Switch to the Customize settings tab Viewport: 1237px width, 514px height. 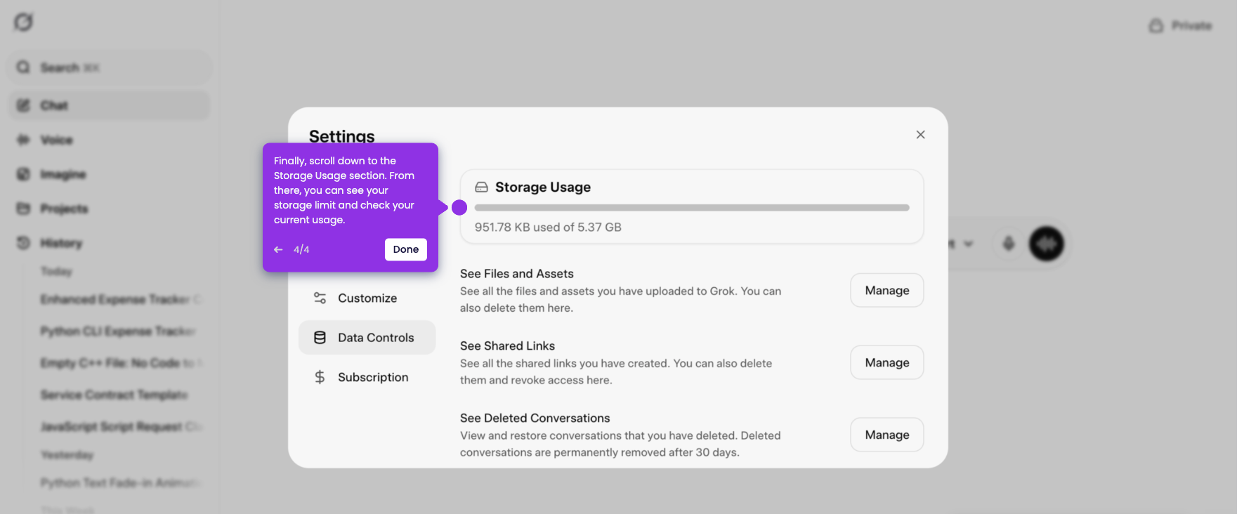(x=367, y=298)
